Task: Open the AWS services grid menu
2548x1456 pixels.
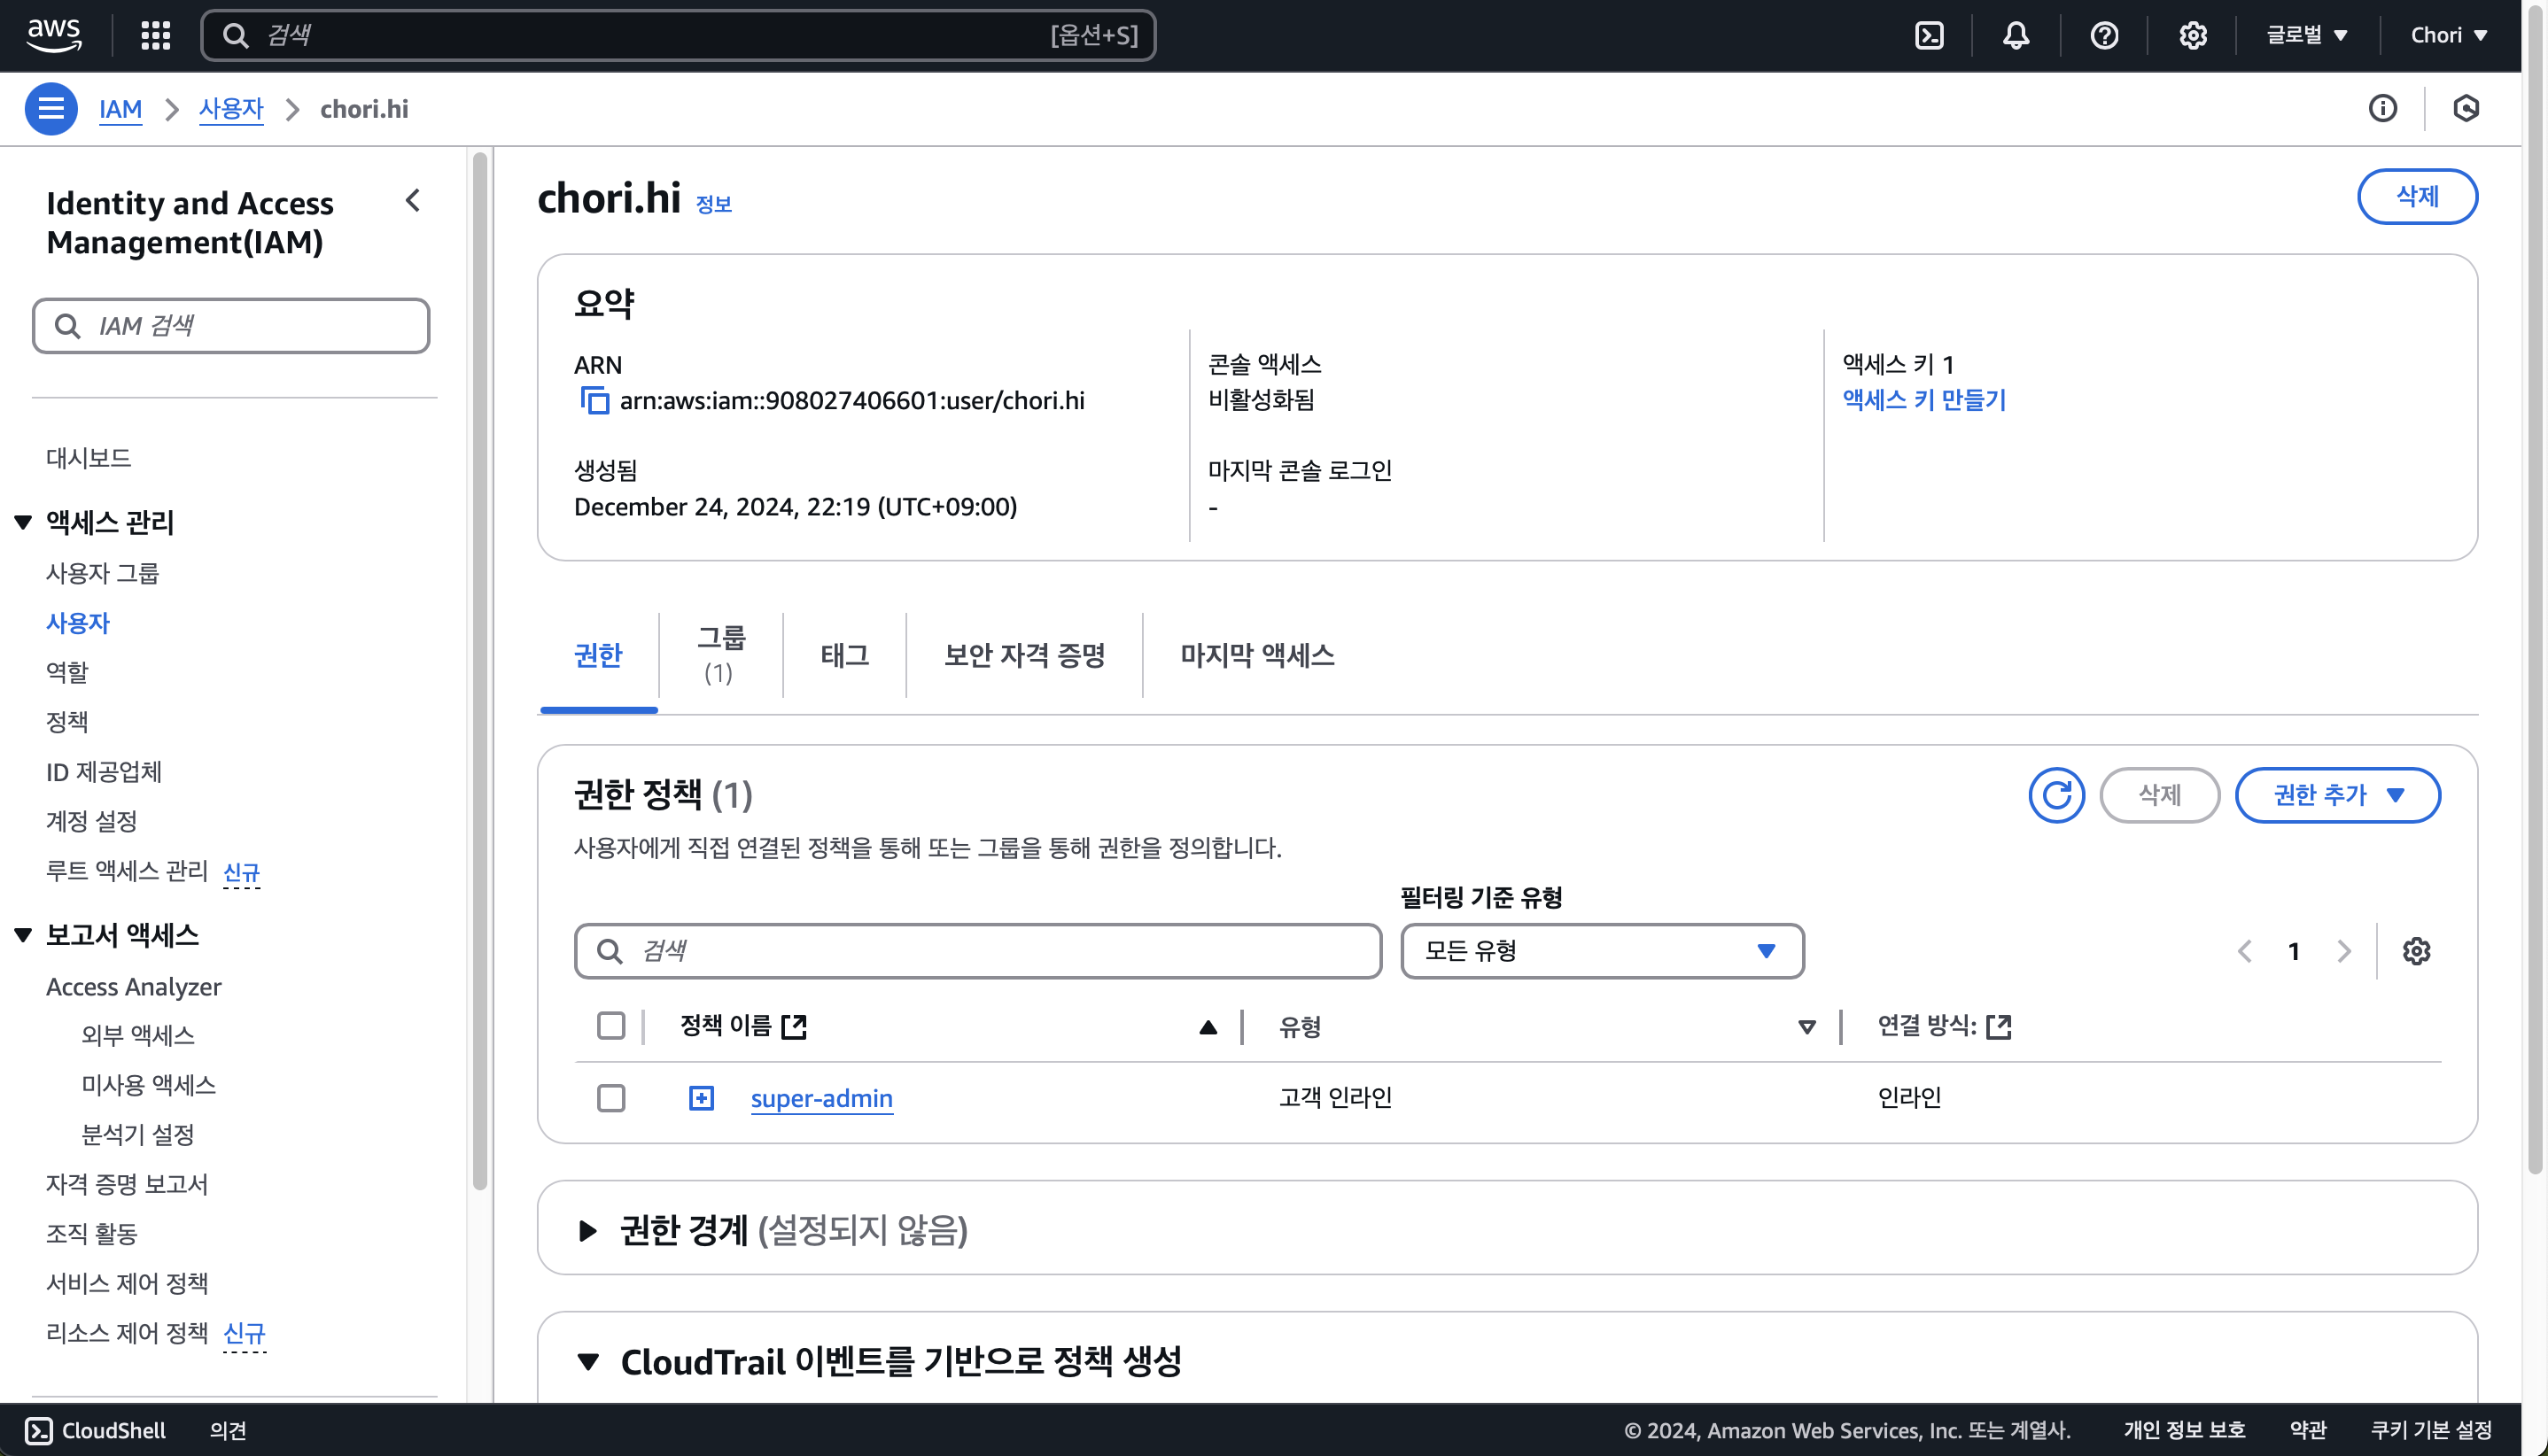Action: 155,36
